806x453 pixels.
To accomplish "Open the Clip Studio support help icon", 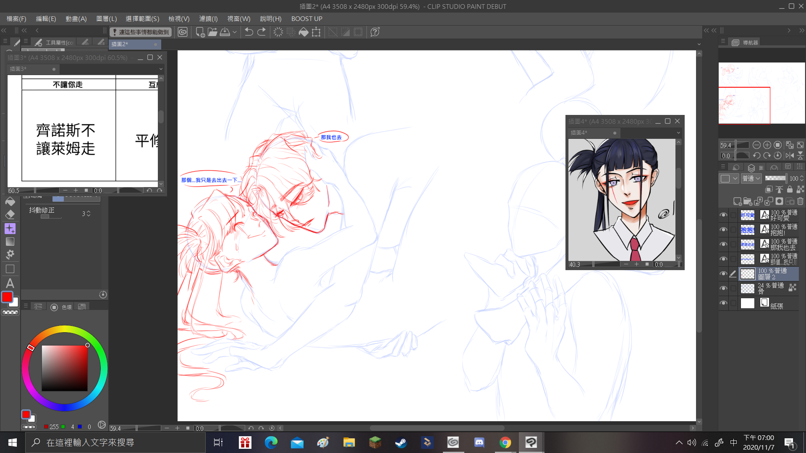I will 375,32.
